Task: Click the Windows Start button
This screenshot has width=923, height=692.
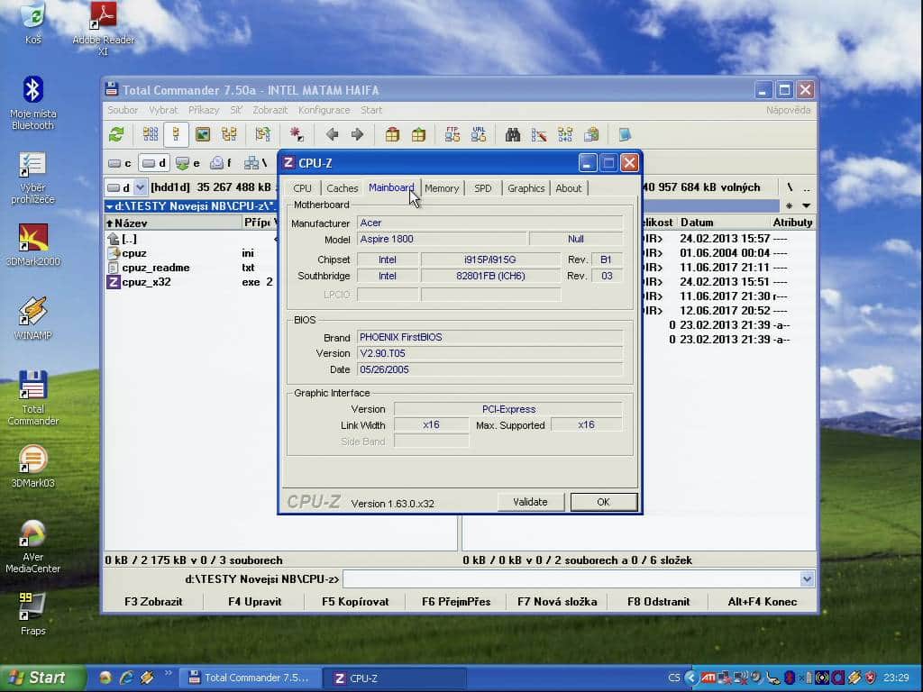Action: [x=42, y=678]
